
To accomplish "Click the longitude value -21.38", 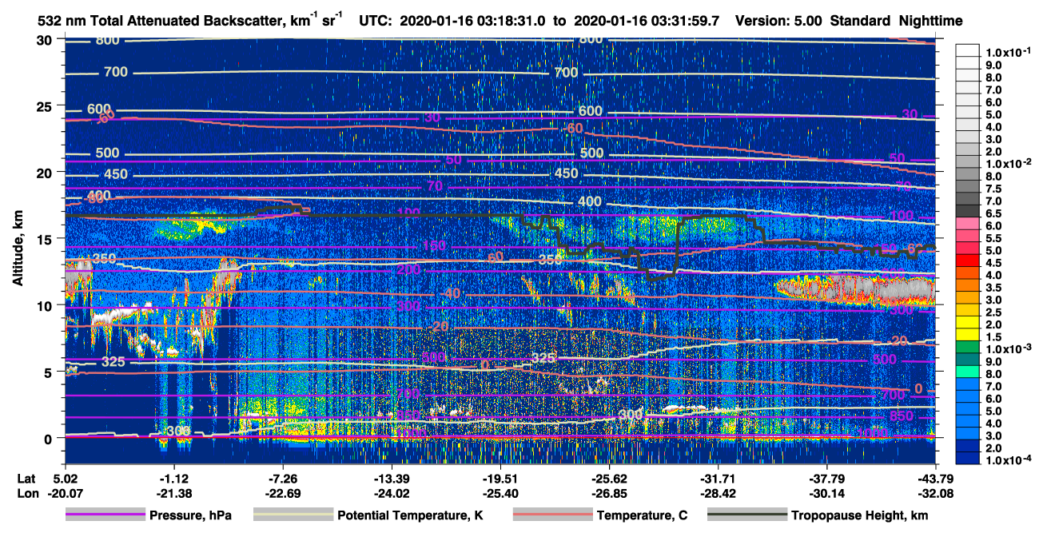I will 173,493.
